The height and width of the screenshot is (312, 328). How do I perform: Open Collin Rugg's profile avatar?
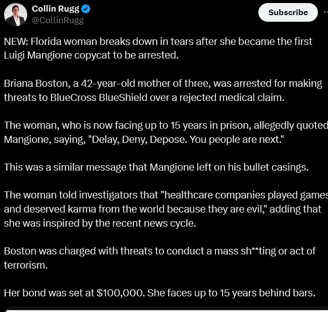click(x=16, y=15)
